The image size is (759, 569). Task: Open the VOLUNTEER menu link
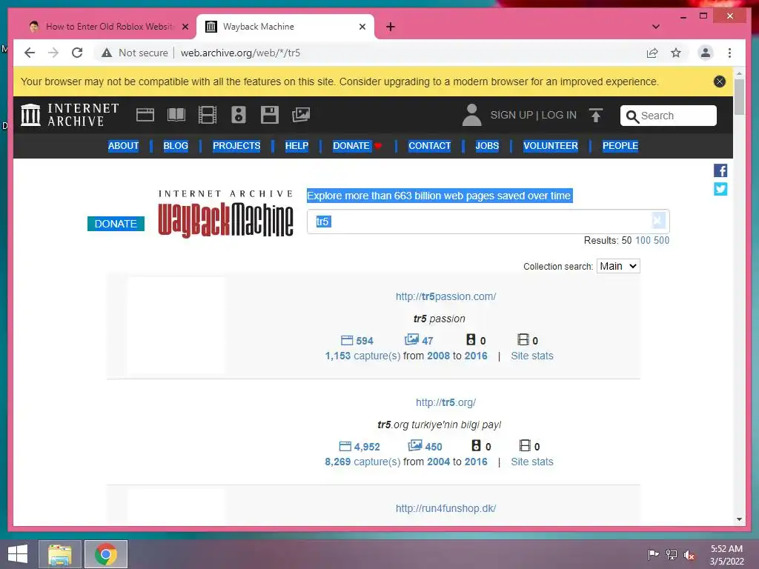click(x=551, y=146)
